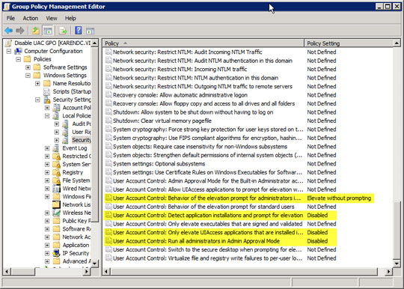Viewport: 404px width, 289px height.
Task: Open the Help toolbar icon
Action: [x=79, y=31]
